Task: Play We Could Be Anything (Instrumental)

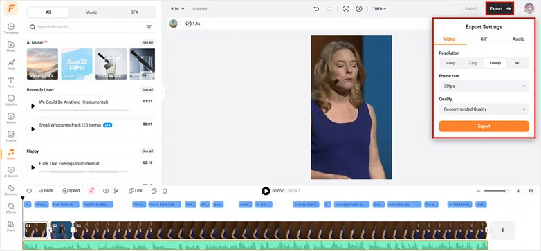Action: pyautogui.click(x=33, y=106)
